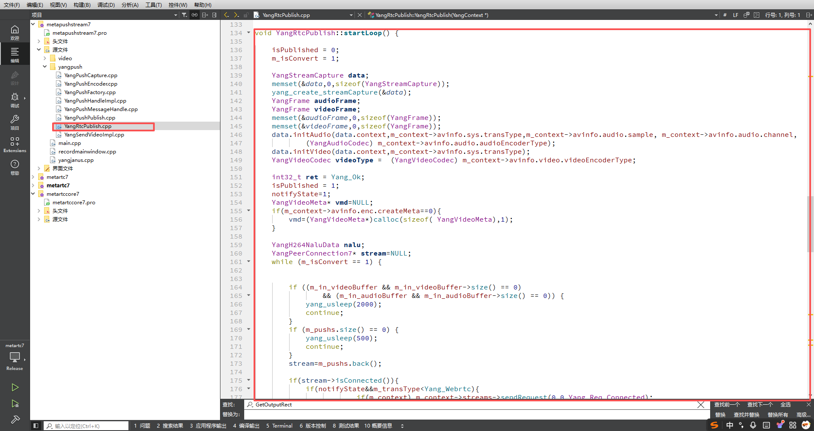Screen dimensions: 814x431
Task: Toggle the Sogou punctuation mode icon
Action: click(741, 425)
